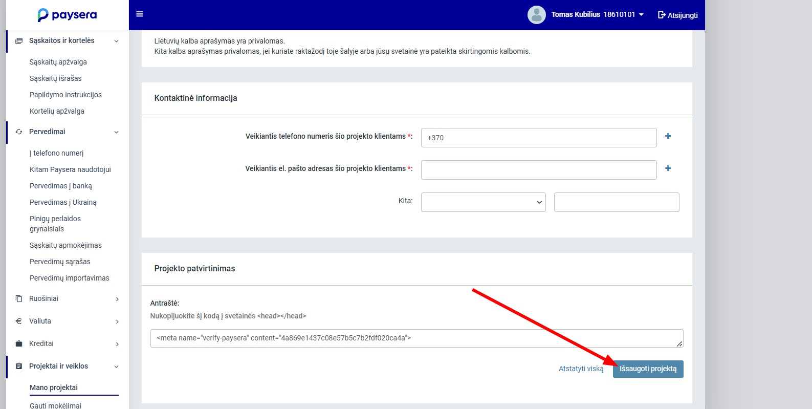This screenshot has width=812, height=409.
Task: Open the Tomas Kubilius account dropdown
Action: tap(598, 15)
